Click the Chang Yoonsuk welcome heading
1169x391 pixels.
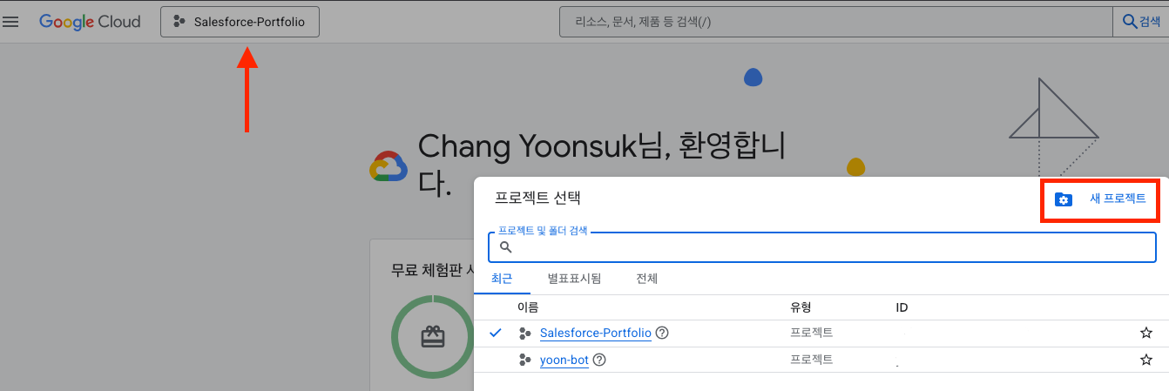(602, 165)
